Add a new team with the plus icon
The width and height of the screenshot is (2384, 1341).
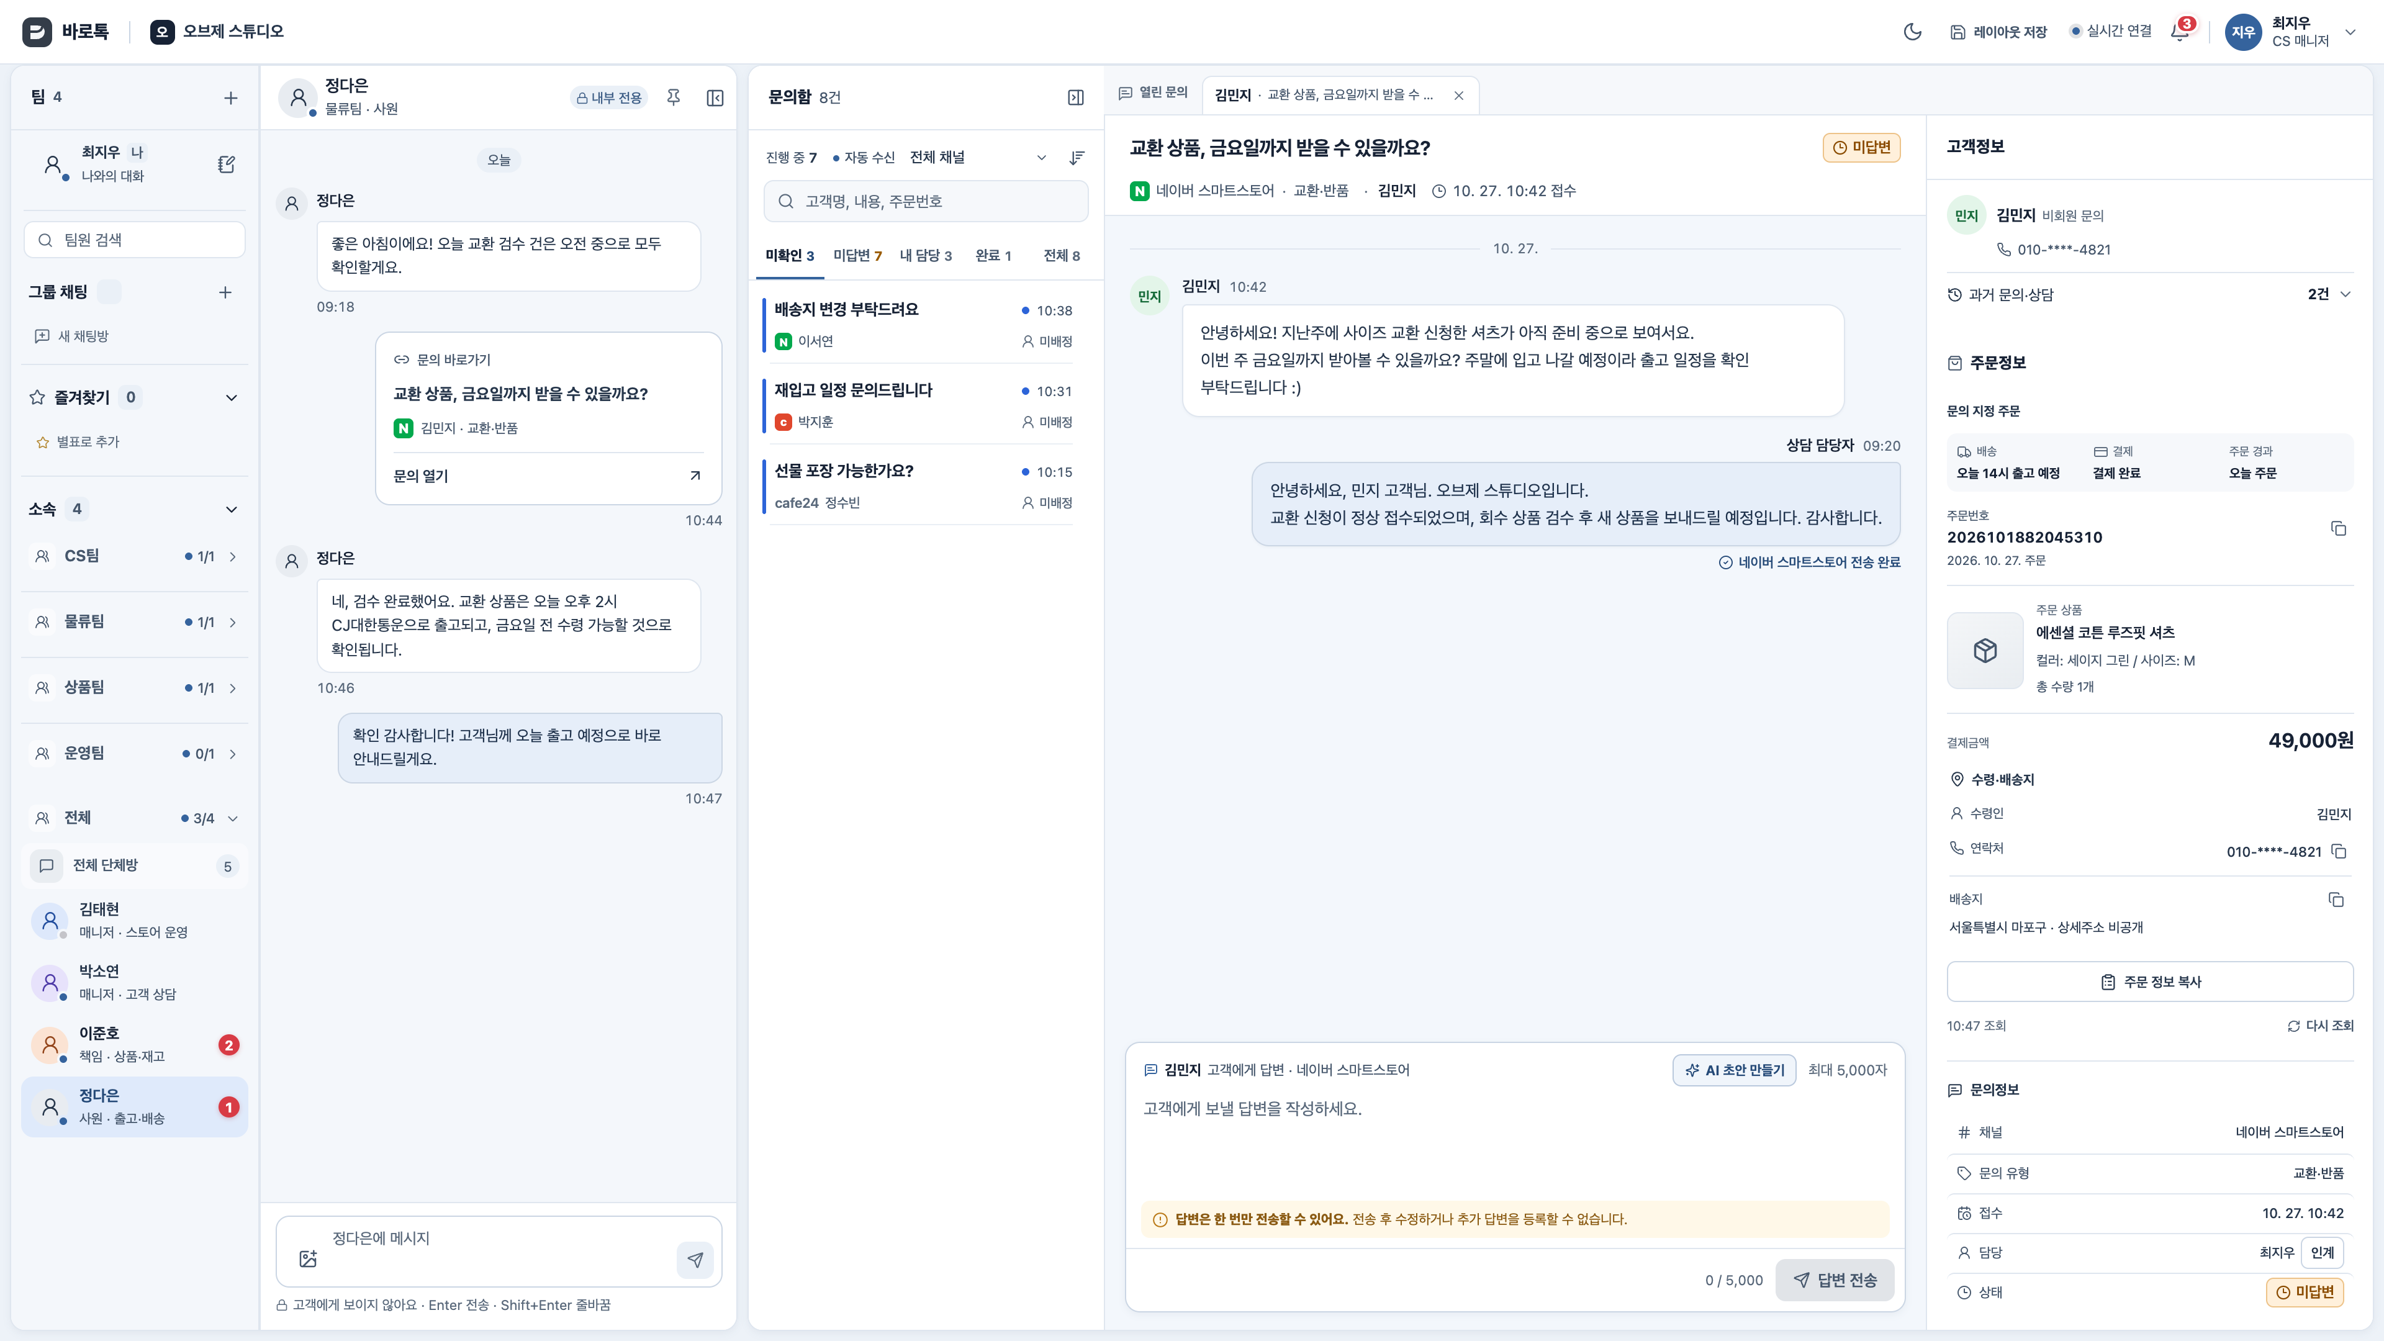pos(230,97)
